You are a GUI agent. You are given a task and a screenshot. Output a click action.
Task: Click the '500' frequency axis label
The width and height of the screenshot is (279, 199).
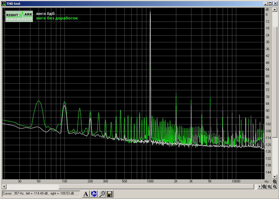pos(124,181)
